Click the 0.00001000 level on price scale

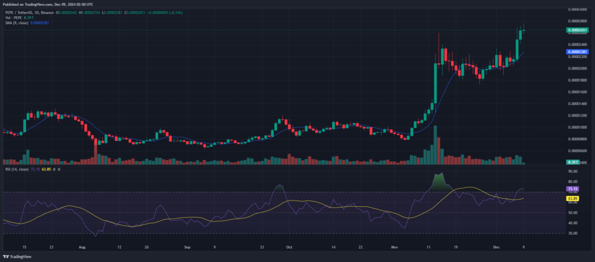(577, 127)
